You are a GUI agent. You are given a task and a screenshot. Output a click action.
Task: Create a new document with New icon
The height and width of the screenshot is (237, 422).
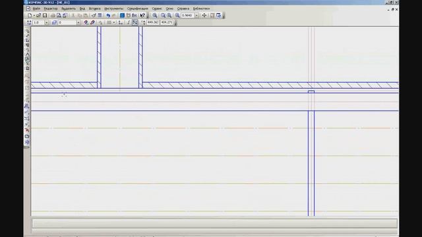click(x=29, y=16)
